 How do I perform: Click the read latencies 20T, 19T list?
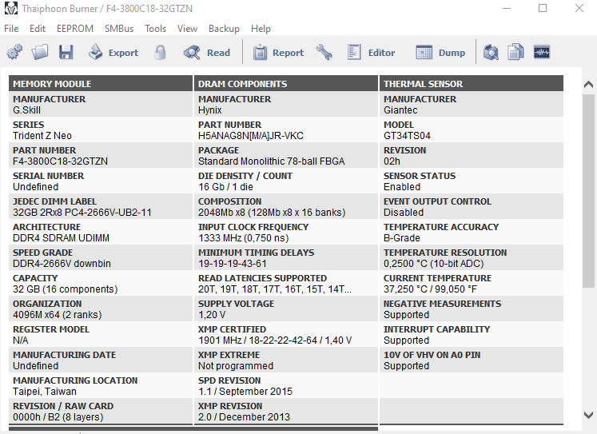point(275,289)
